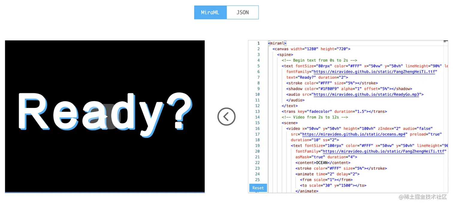The height and width of the screenshot is (206, 453).
Task: Click the <to scale="30" y="1500"> line
Action: coord(333,185)
